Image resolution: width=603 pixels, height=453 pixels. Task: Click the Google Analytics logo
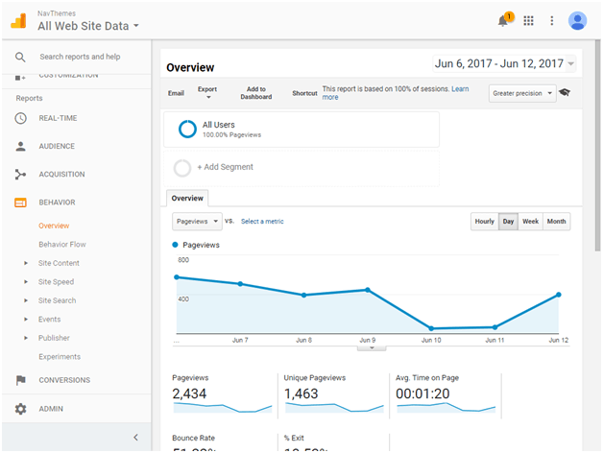click(18, 21)
